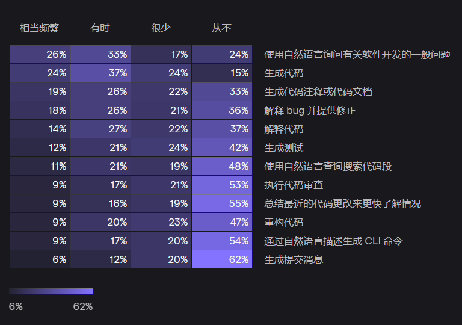462x325 pixels.
Task: Click the 解释 bug 并提供修正 label
Action: [x=310, y=111]
